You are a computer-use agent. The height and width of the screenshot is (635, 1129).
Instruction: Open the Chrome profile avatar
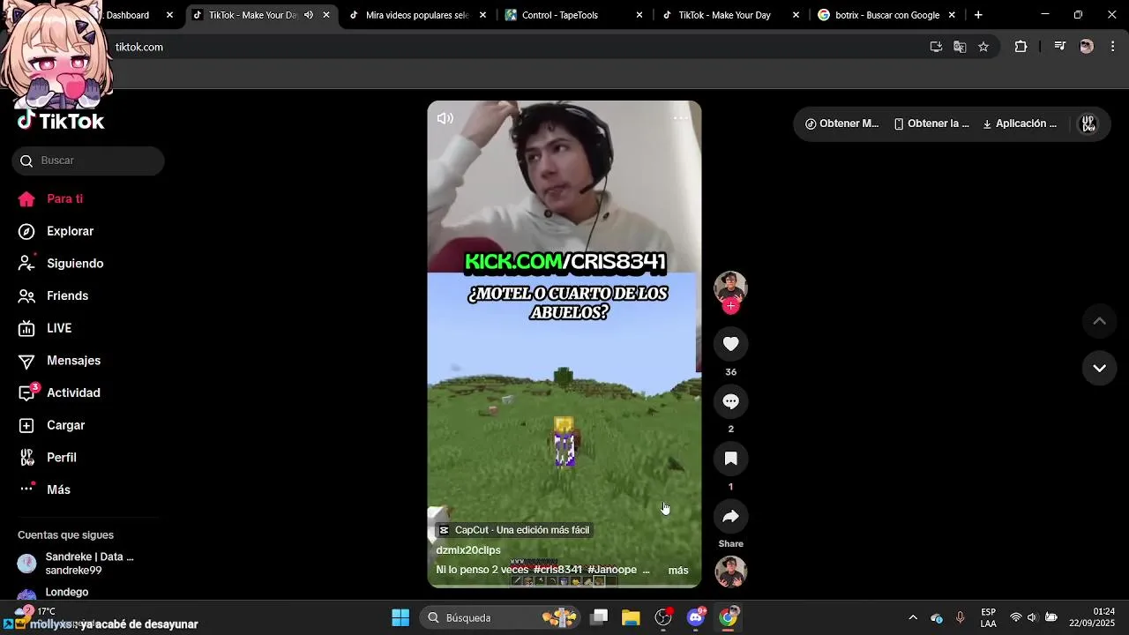pyautogui.click(x=1087, y=47)
